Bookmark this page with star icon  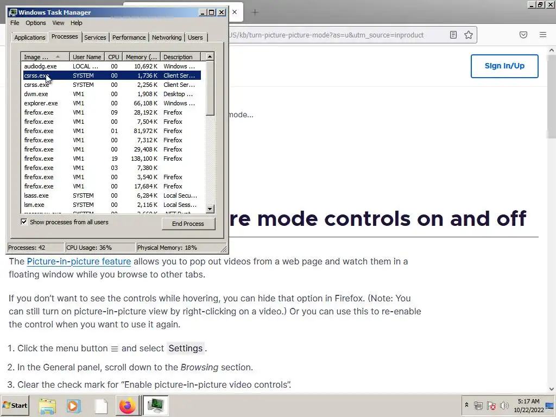[469, 35]
